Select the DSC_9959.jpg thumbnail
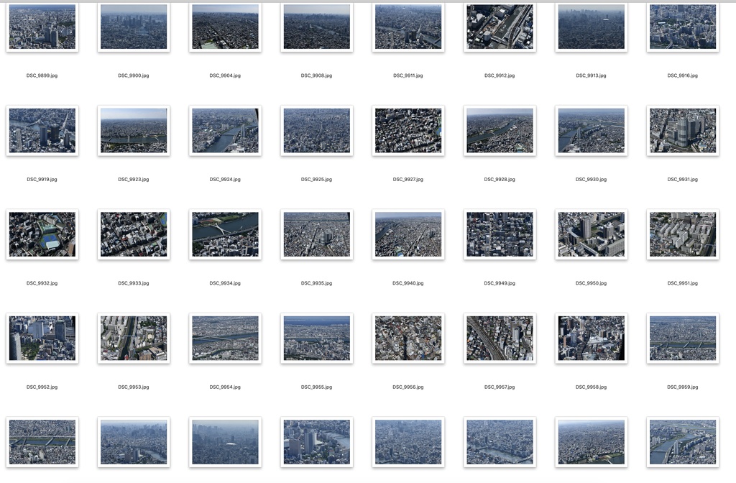This screenshot has height=483, width=736. 683,338
